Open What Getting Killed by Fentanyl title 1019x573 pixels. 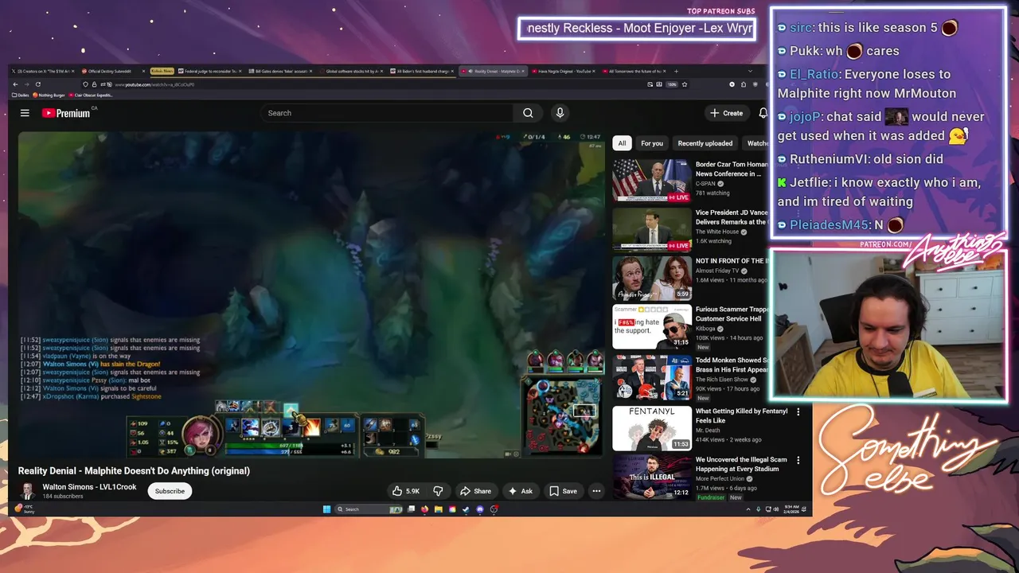point(741,415)
